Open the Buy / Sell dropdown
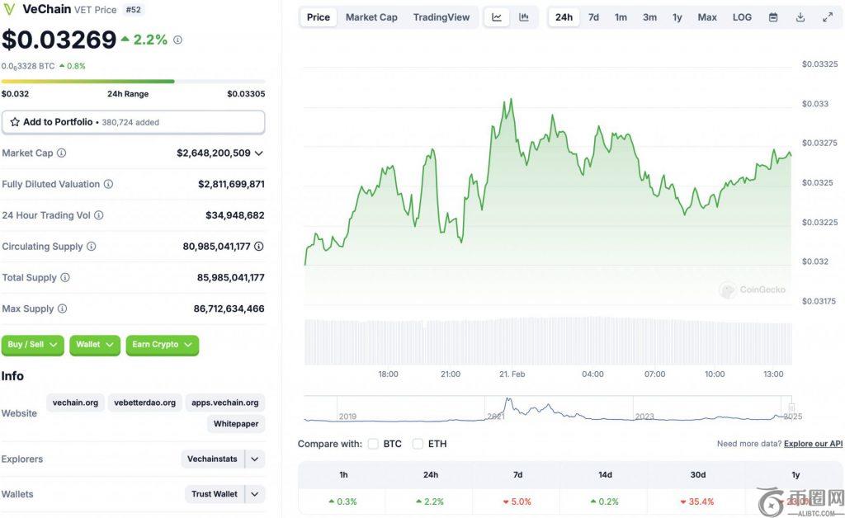The height and width of the screenshot is (518, 845). click(33, 345)
